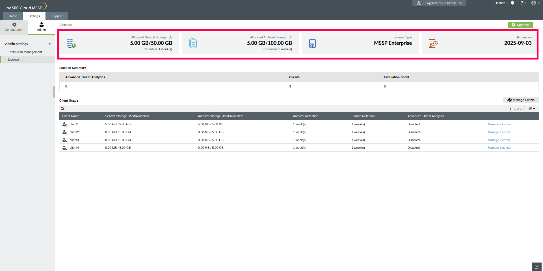
Task: Open the Log360 Cloud MSSP client switcher
Action: 439,3
